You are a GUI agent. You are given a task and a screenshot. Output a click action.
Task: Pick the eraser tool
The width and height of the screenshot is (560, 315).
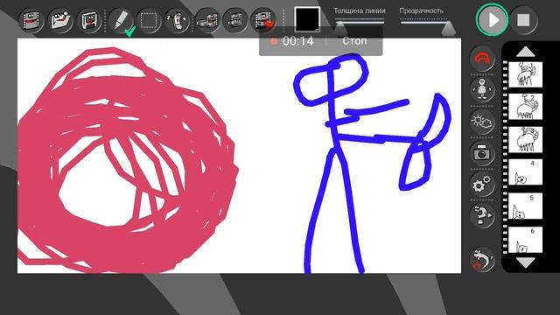178,21
